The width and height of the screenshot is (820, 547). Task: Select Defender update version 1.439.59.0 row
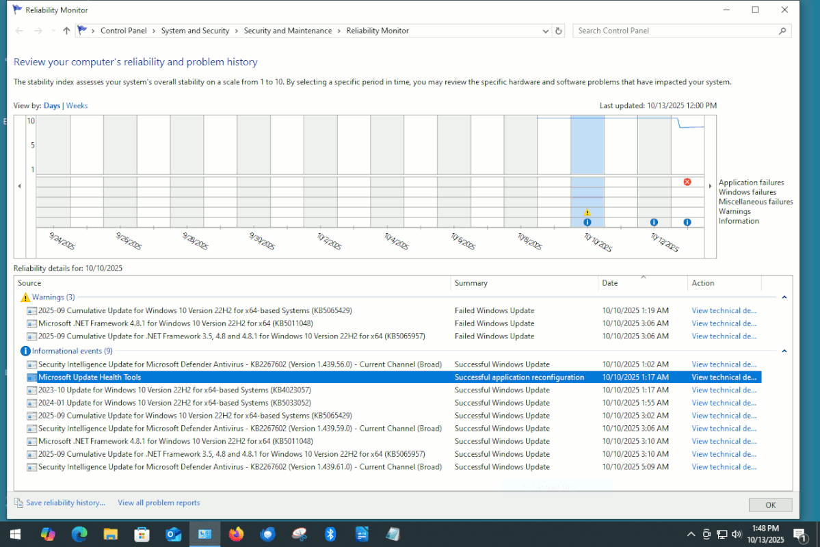tap(394, 428)
